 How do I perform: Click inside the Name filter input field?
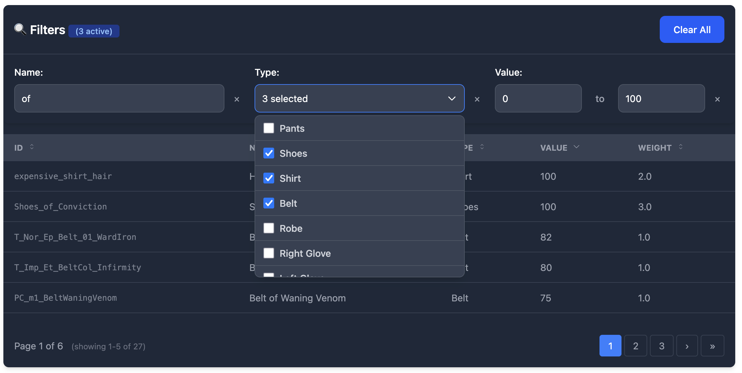[119, 98]
